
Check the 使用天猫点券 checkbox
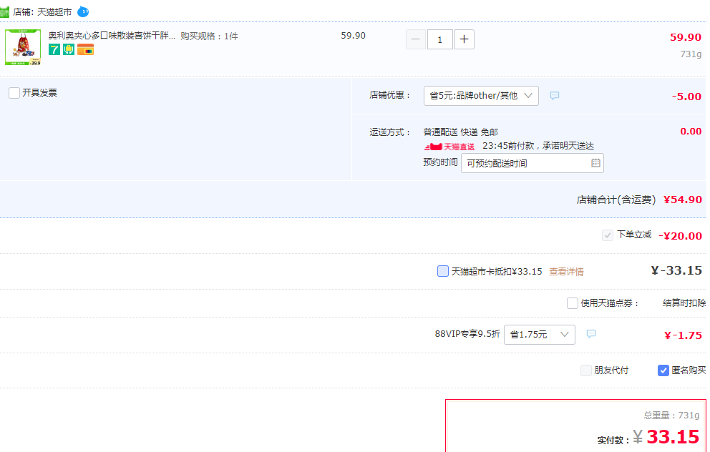click(573, 303)
